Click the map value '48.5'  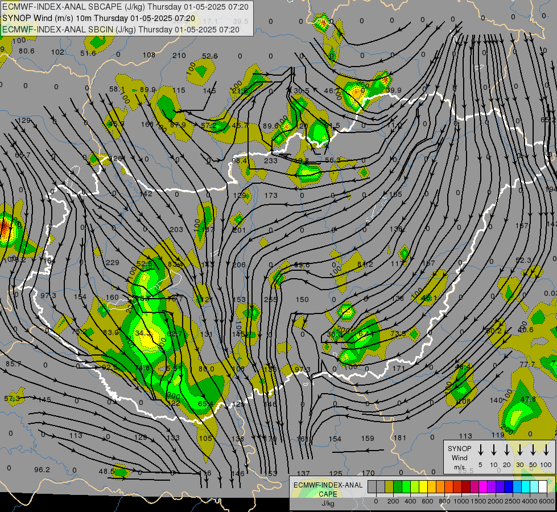tap(106, 472)
